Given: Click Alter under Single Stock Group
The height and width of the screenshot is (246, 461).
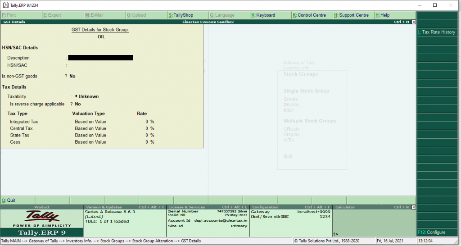Looking at the screenshot, I should [x=289, y=110].
